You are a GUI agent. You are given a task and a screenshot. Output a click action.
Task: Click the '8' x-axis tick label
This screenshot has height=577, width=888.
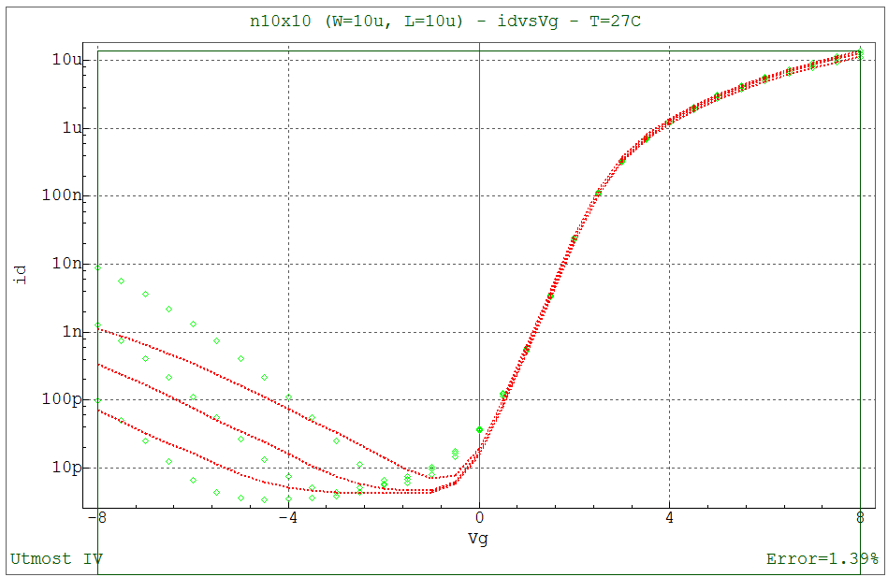(x=860, y=517)
